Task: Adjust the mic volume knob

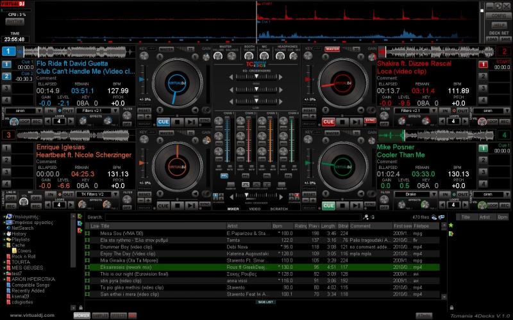Action: (264, 56)
